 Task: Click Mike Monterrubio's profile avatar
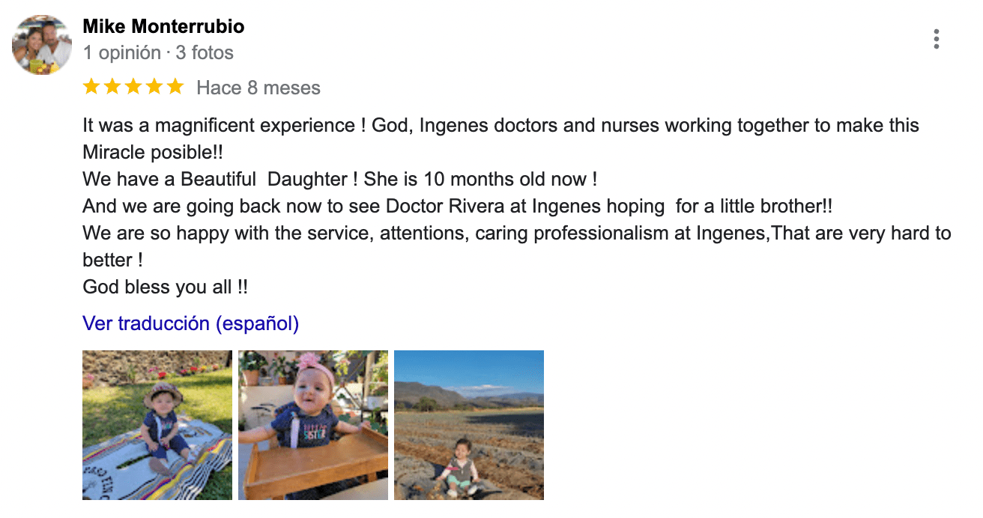click(42, 45)
